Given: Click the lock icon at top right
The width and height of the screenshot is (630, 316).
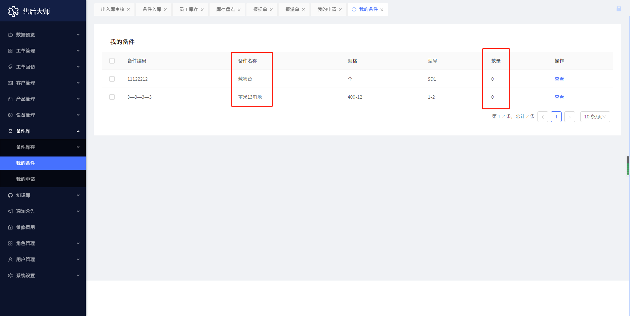Looking at the screenshot, I should [618, 9].
